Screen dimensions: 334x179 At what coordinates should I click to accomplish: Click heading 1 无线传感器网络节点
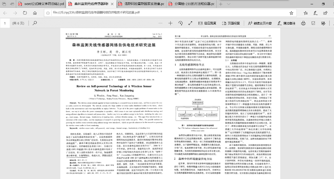pos(189,64)
